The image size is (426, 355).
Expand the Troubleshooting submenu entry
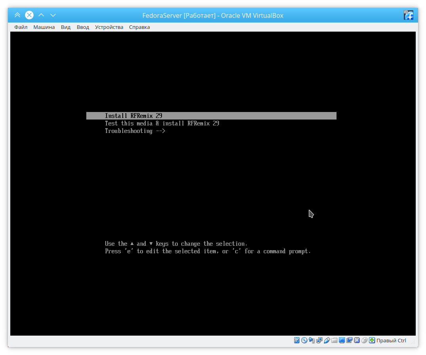(x=135, y=131)
